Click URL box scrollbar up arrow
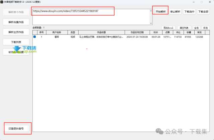 (x=151, y=11)
